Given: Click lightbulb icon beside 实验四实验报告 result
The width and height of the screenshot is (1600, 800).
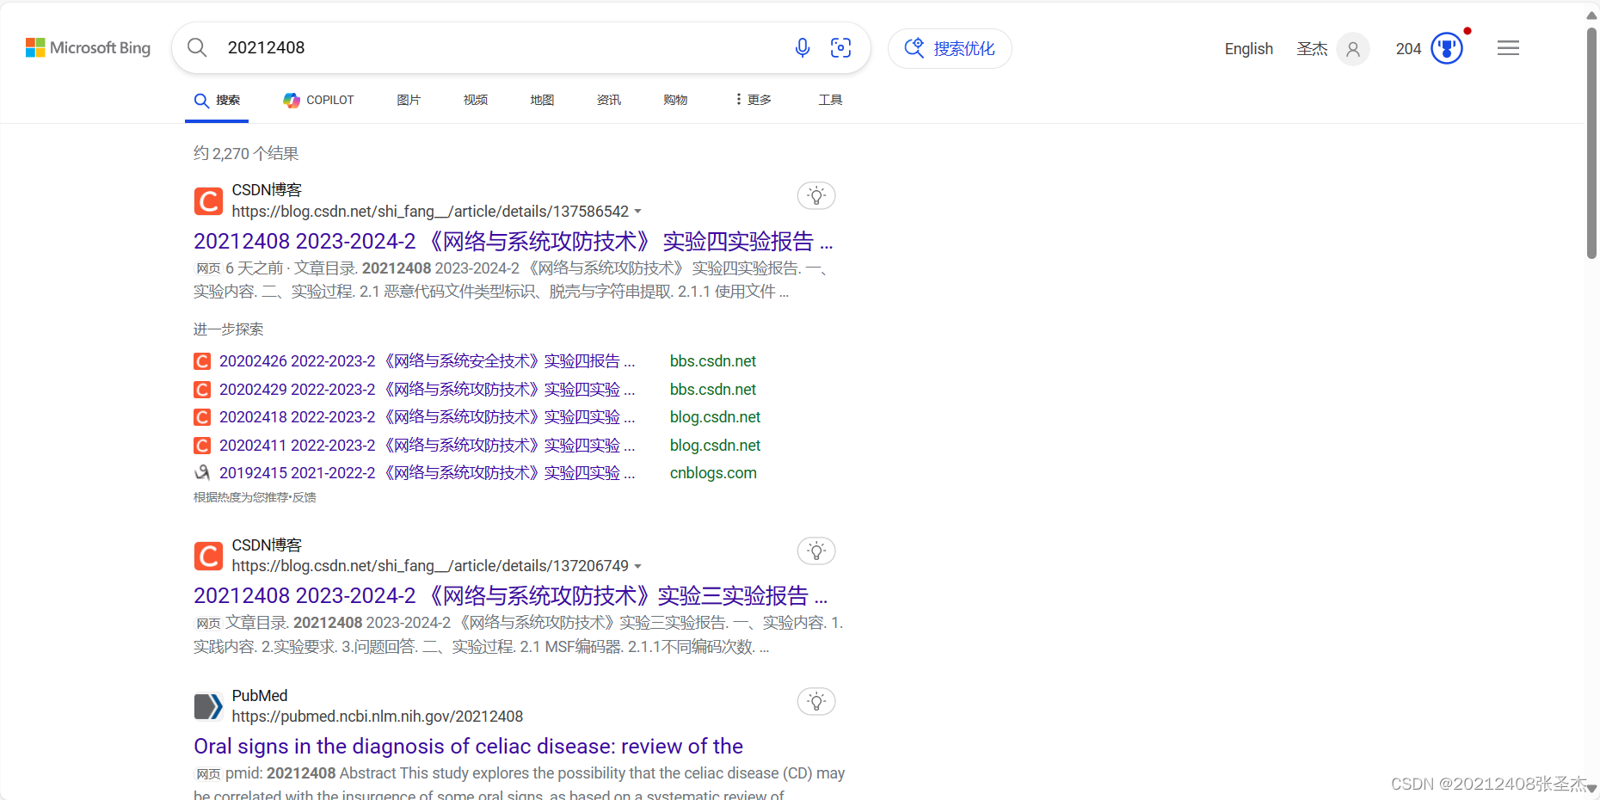Looking at the screenshot, I should (x=816, y=196).
